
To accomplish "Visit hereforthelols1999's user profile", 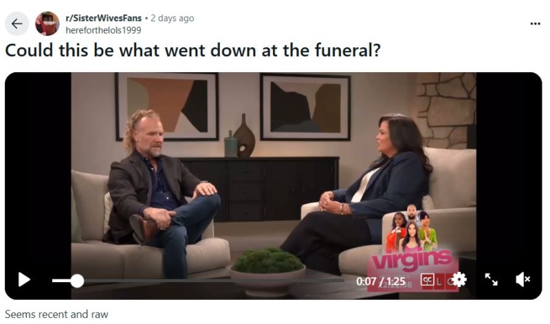I will [104, 30].
